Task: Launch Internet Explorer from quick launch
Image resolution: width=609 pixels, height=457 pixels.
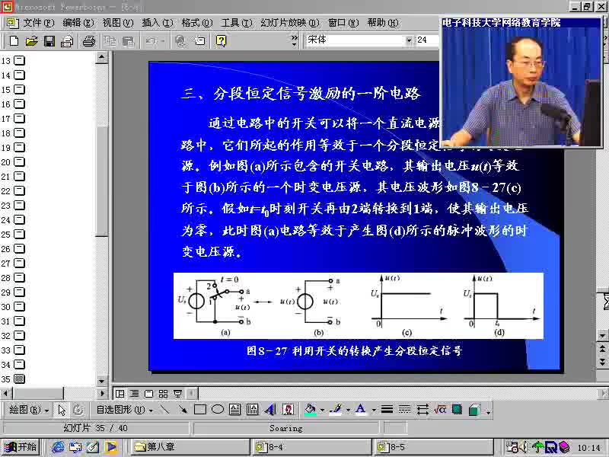Action: click(x=59, y=447)
